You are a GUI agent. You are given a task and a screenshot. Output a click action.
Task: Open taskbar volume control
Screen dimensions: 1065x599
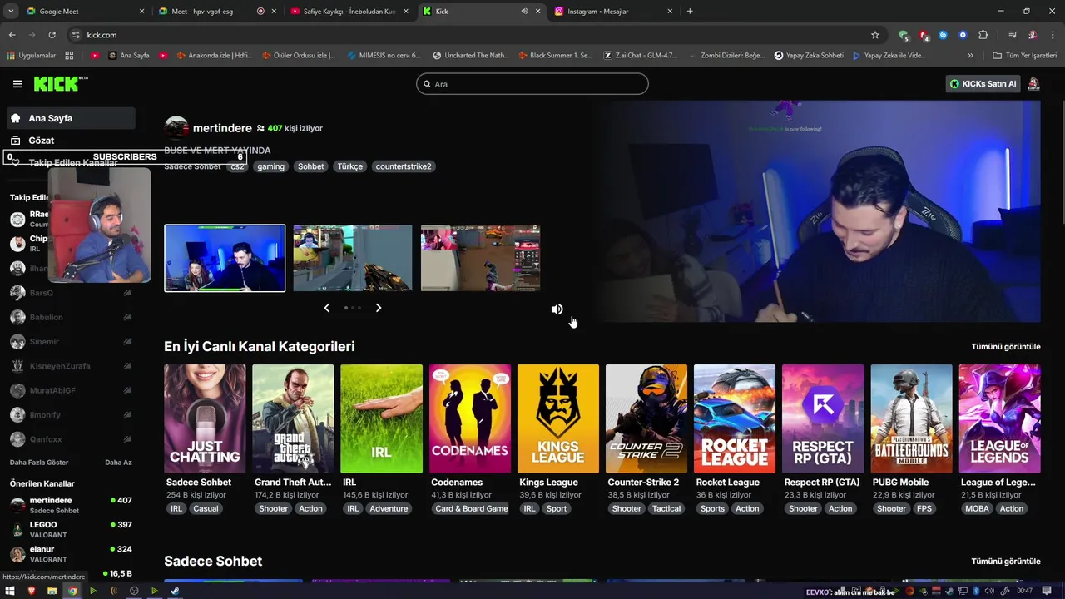988,591
